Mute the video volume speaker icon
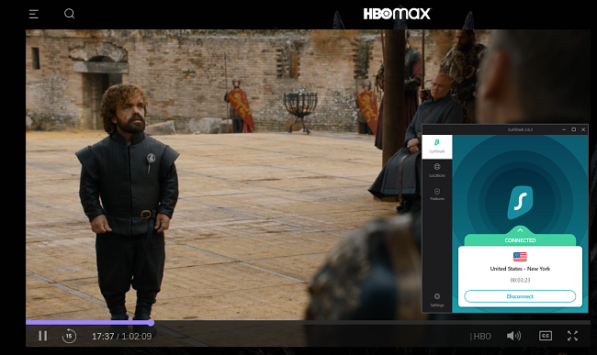This screenshot has width=597, height=355. 513,336
